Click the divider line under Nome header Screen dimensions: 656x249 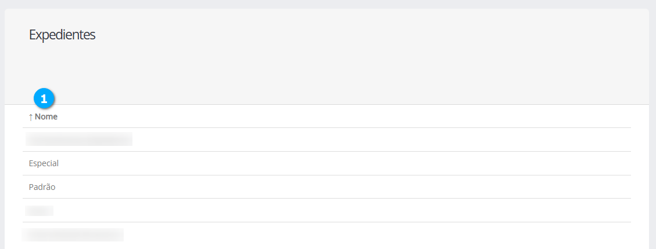pos(327,127)
